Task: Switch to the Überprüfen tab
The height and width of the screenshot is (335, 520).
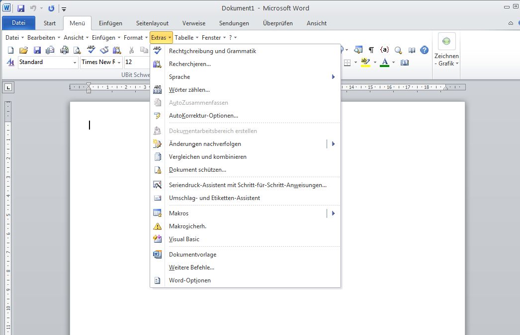Action: click(278, 23)
